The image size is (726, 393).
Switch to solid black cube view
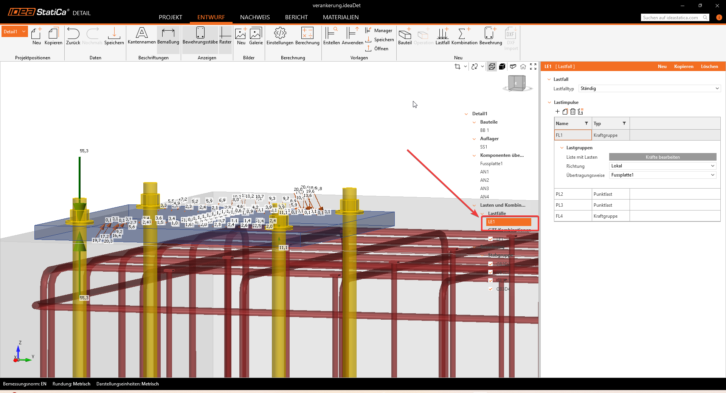coord(502,67)
